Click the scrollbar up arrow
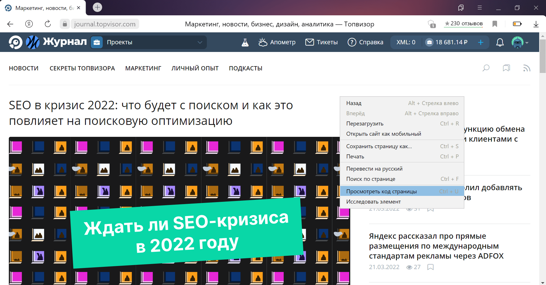Screen dimensions: 546x285 [x=543, y=36]
